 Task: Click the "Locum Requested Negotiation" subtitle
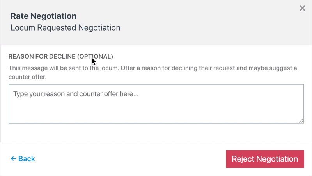coord(65,28)
